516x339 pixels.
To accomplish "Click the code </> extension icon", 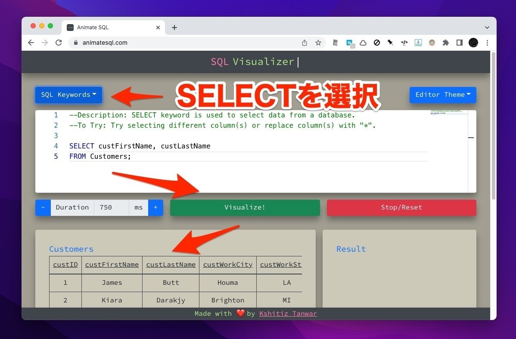I will click(x=404, y=43).
